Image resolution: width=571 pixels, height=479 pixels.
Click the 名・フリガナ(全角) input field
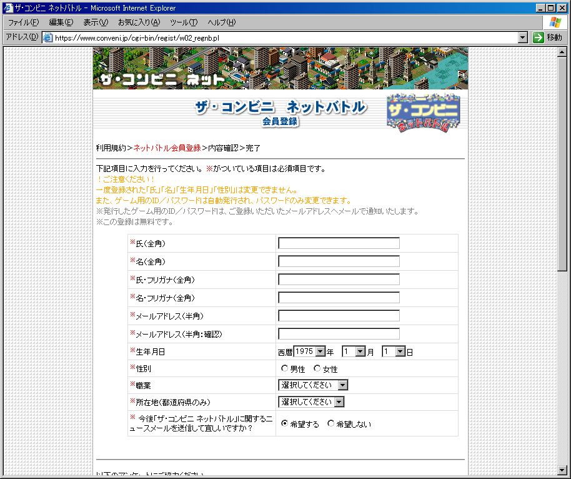[339, 298]
